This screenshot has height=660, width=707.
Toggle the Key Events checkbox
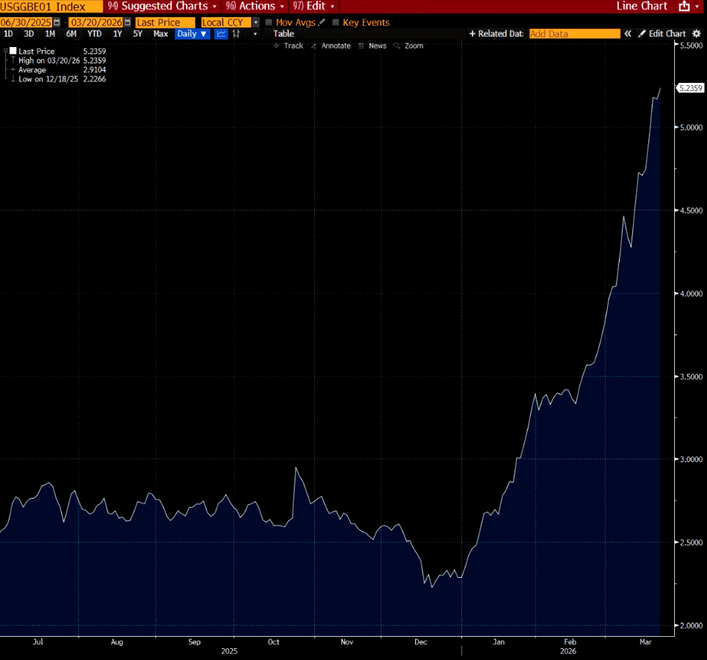[335, 22]
